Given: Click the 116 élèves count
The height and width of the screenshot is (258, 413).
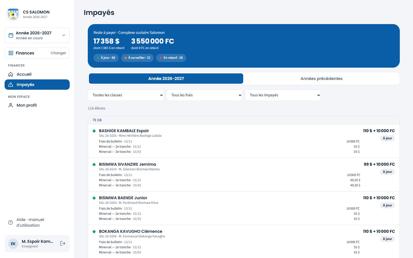Looking at the screenshot, I should click(96, 108).
